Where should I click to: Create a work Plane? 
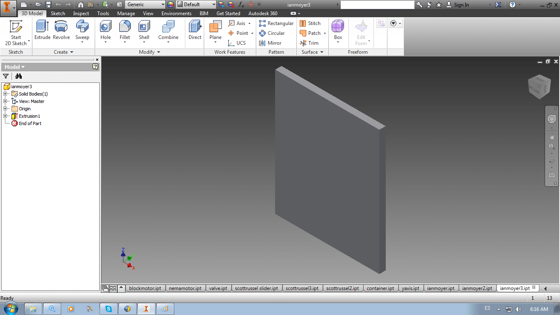[216, 32]
